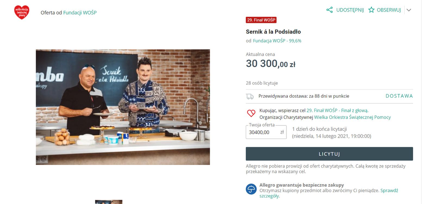Click the delivery truck icon
Image resolution: width=422 pixels, height=204 pixels.
pos(250,96)
